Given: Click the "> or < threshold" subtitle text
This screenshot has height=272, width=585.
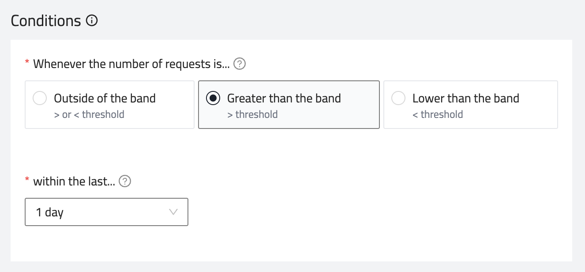Looking at the screenshot, I should [x=89, y=115].
